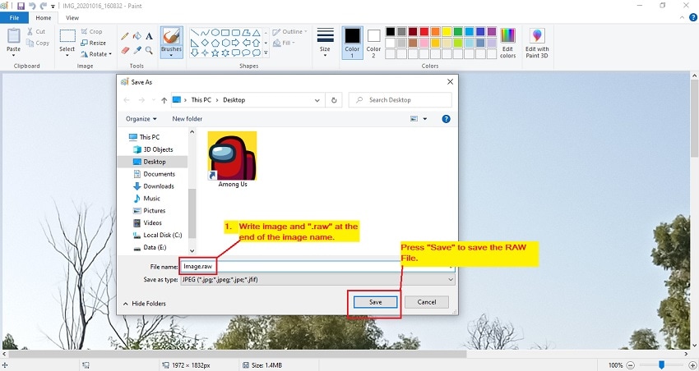The width and height of the screenshot is (699, 371).
Task: Open the Resize image tool
Action: (94, 44)
